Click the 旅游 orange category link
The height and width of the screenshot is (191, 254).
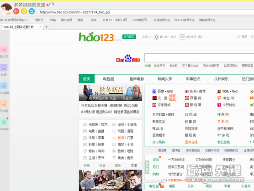point(121,138)
